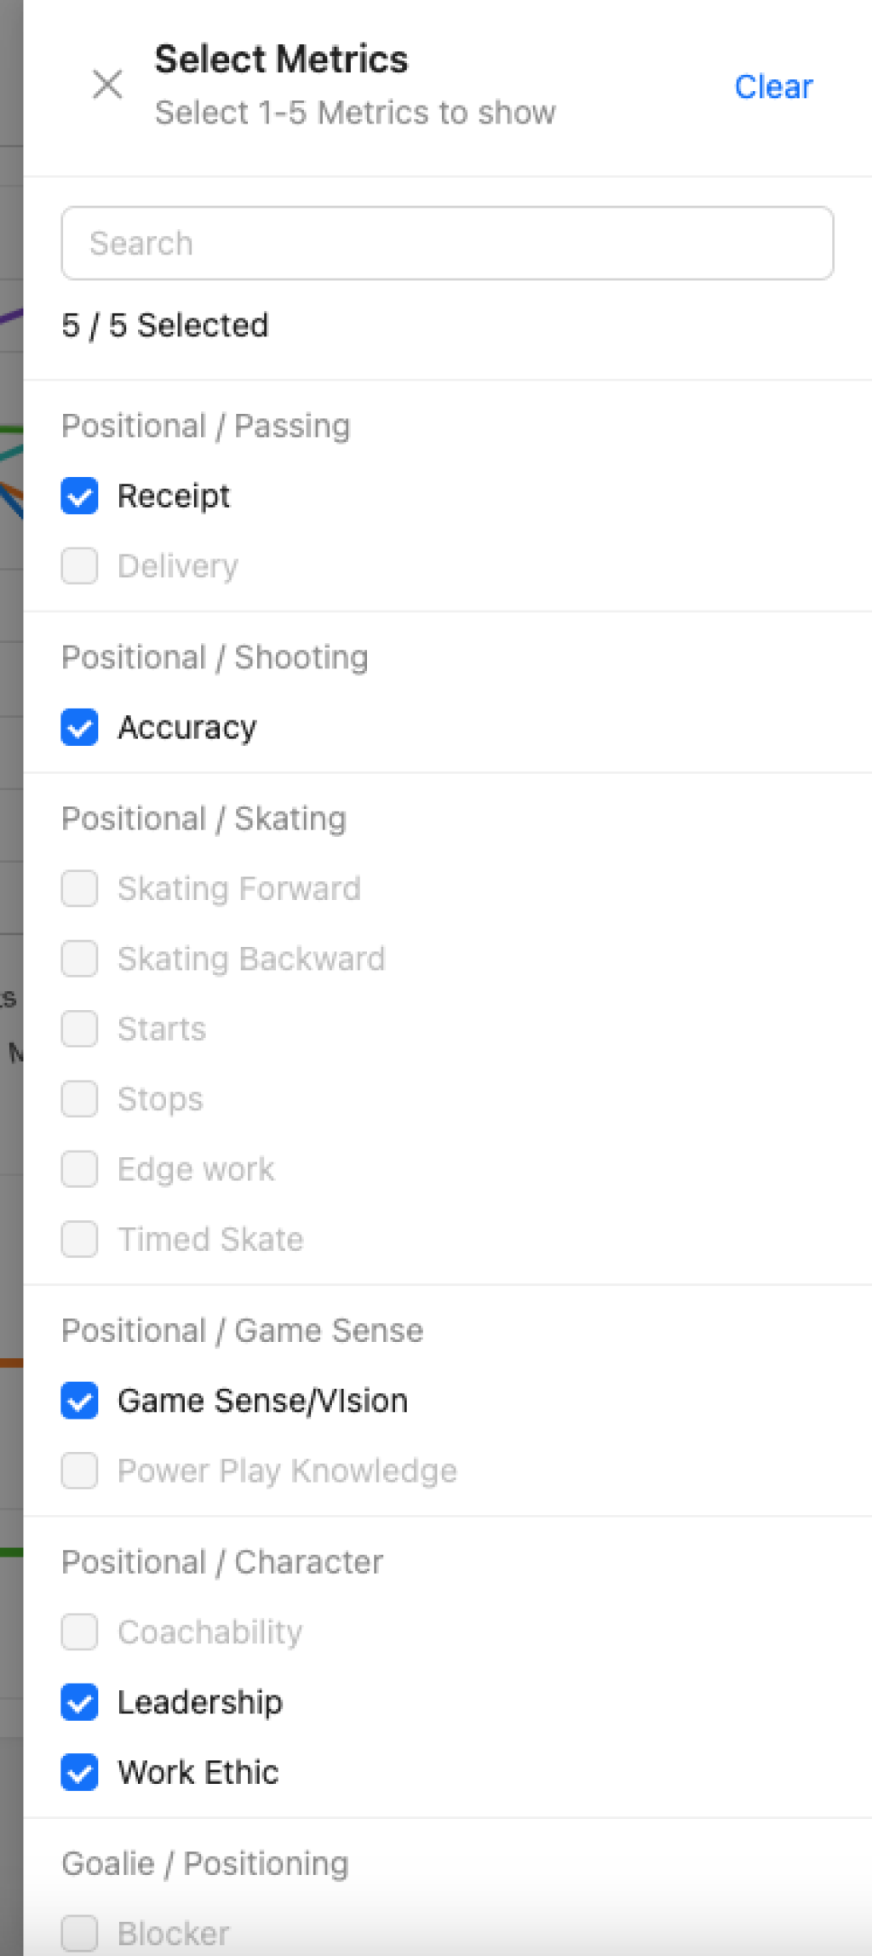This screenshot has height=1956, width=872.
Task: Uncheck the Receipt metric
Action: (x=79, y=496)
